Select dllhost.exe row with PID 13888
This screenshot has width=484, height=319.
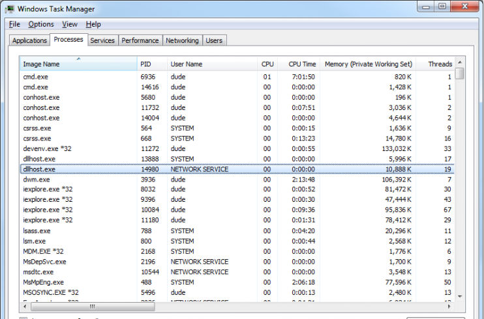pos(237,159)
